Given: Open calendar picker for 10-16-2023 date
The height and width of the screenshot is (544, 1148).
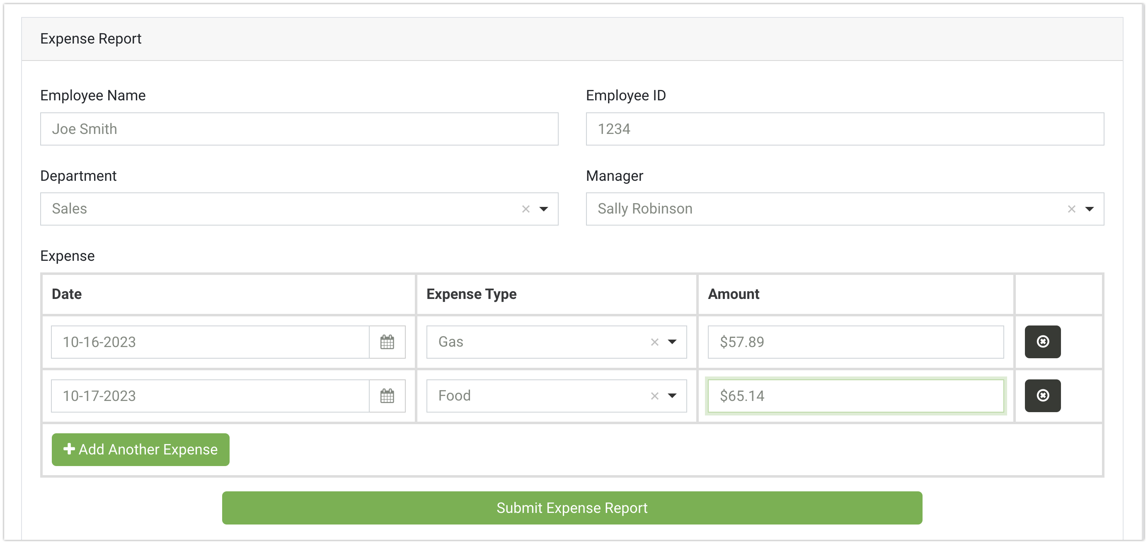Looking at the screenshot, I should pyautogui.click(x=387, y=342).
